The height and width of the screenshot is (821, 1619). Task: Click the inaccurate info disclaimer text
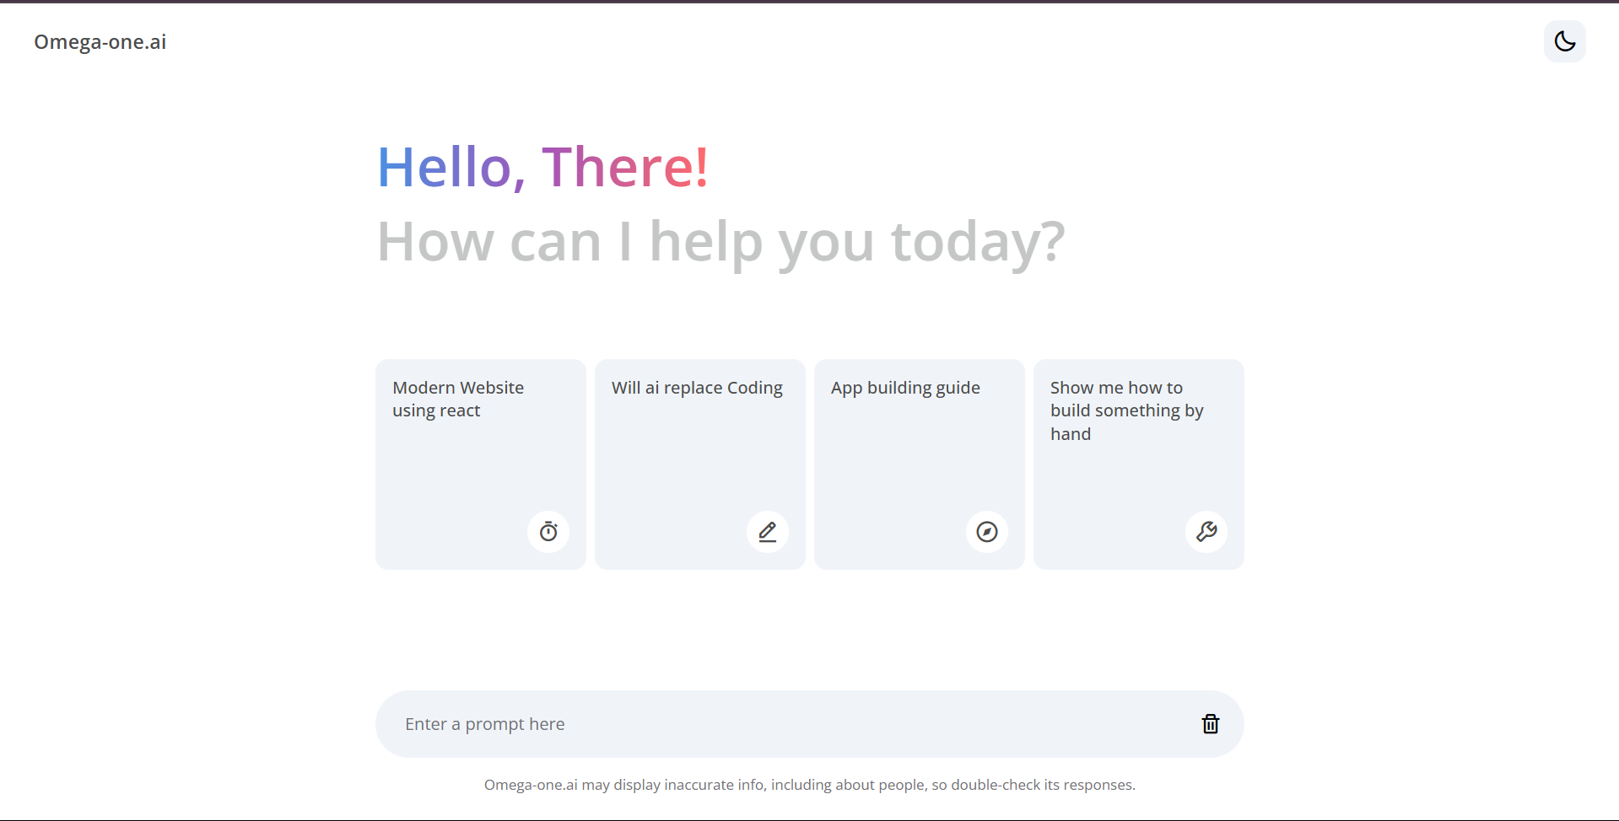pos(809,785)
